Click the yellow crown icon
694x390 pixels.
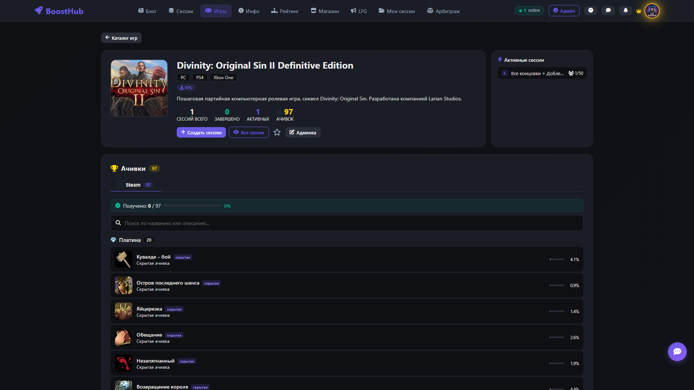(639, 11)
